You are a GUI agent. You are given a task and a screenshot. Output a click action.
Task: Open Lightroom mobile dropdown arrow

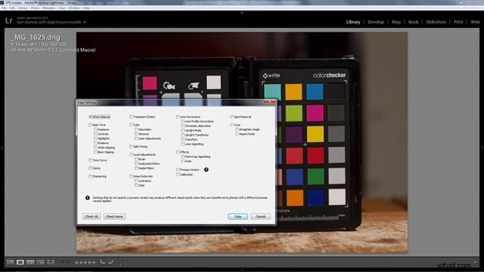tap(84, 22)
